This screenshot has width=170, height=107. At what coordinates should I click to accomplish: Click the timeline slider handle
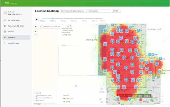click(x=53, y=19)
